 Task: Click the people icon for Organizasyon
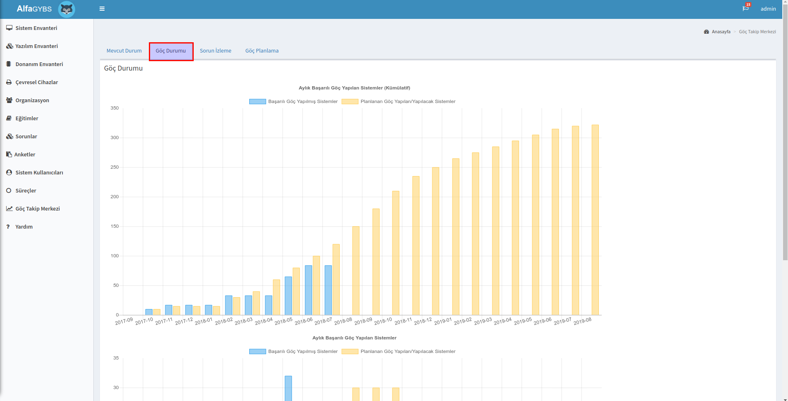coord(9,100)
